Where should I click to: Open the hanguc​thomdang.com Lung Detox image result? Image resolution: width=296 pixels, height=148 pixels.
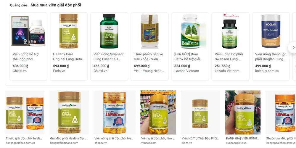click(69, 112)
